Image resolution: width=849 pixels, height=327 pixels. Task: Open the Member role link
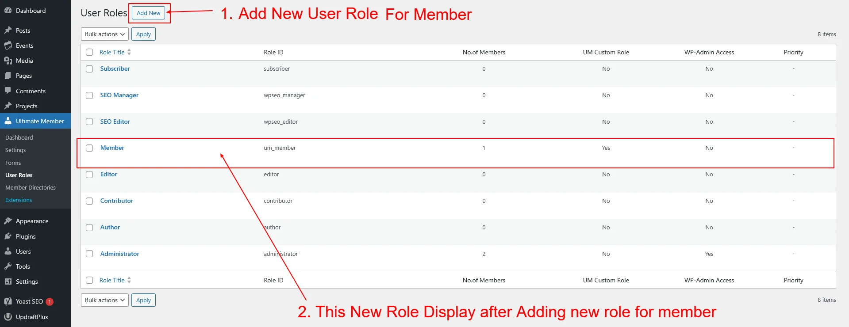(112, 148)
